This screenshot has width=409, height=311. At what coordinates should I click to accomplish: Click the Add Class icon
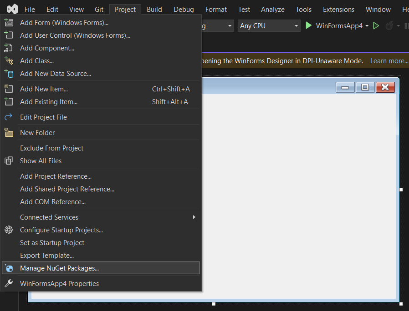pyautogui.click(x=9, y=60)
